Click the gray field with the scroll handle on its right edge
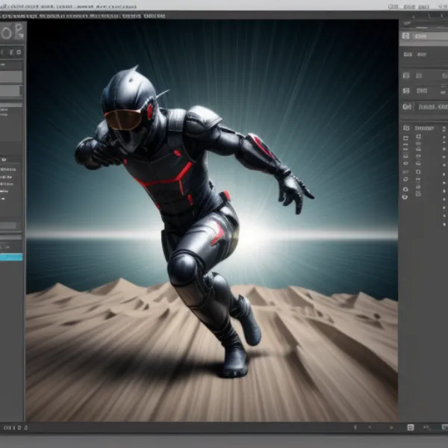448x448 pixels. (x=11, y=91)
